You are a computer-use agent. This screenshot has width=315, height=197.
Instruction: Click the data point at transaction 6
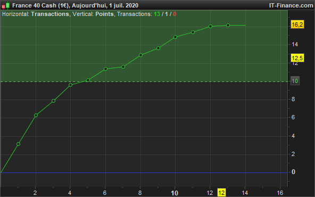105,69
